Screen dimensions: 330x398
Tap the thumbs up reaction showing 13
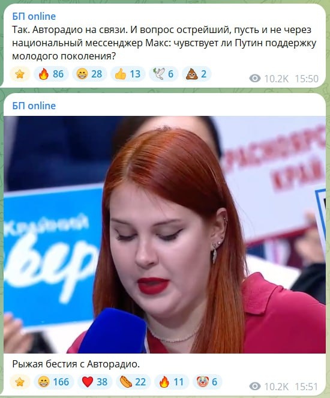128,74
